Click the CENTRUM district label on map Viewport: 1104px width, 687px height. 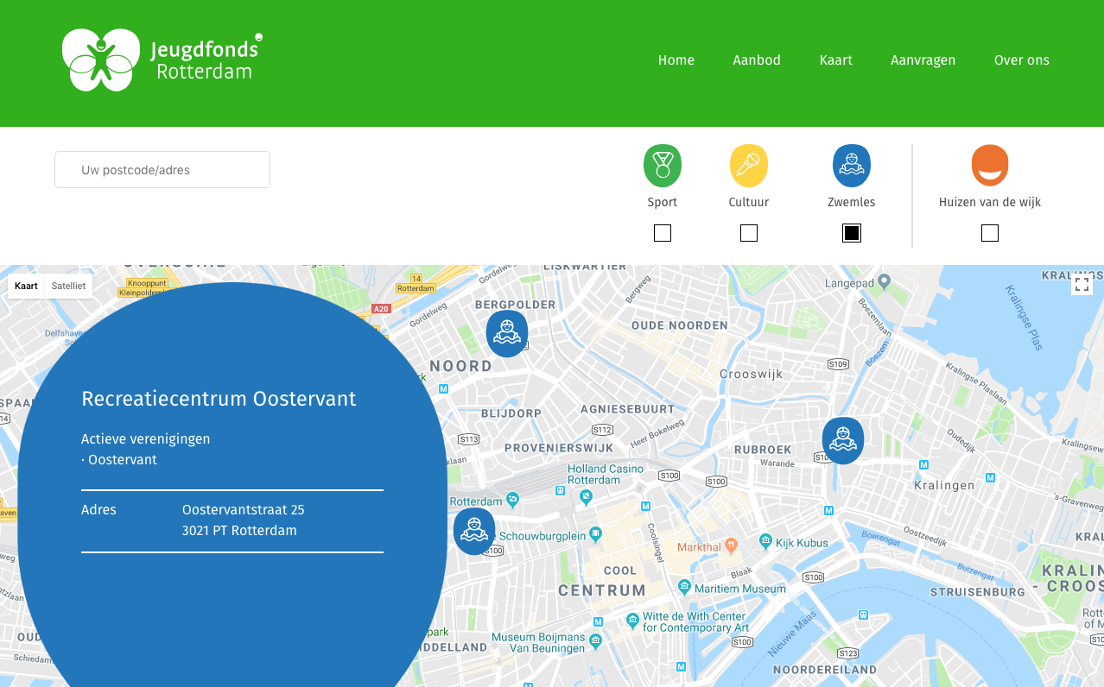[602, 591]
